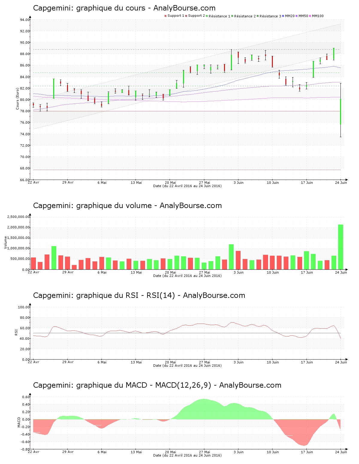This screenshot has width=359, height=464.
Task: Click the first red volume bar at 22 Avr
Action: [34, 263]
